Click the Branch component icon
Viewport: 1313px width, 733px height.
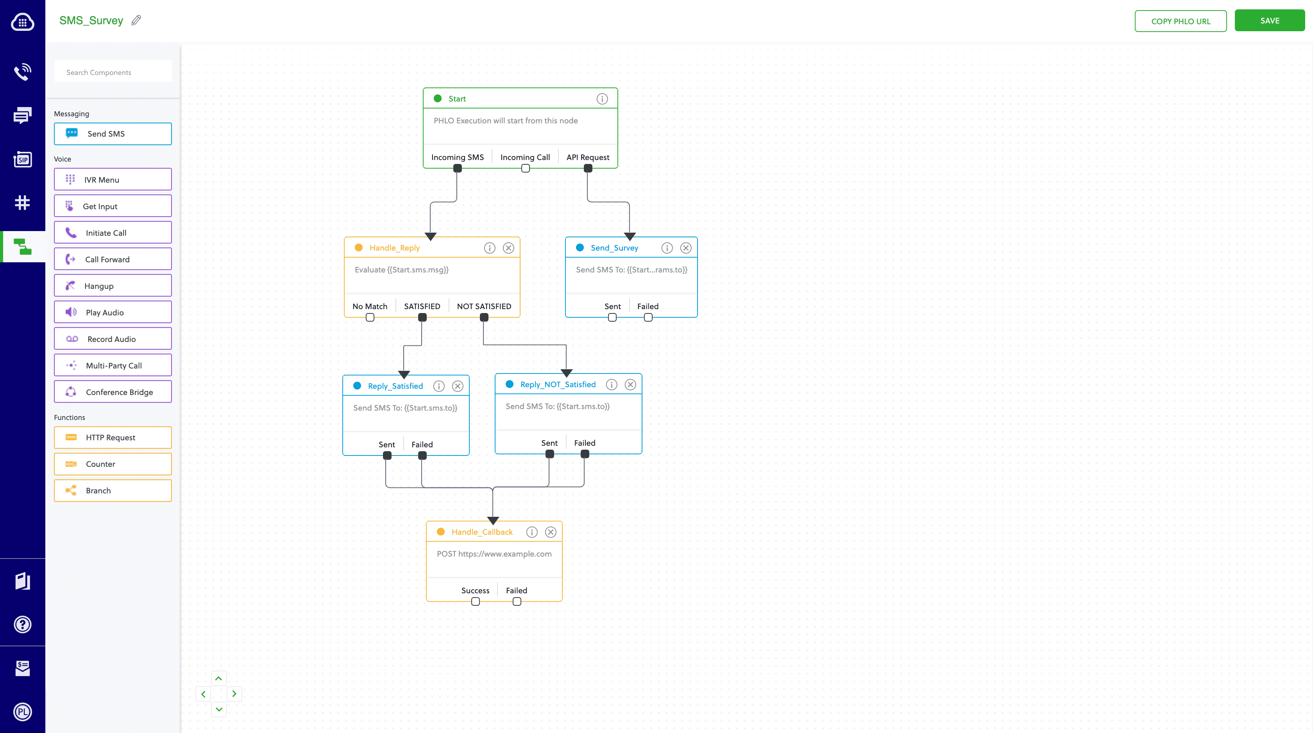71,490
